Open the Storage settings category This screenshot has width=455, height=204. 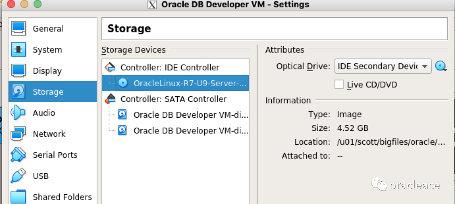[x=48, y=92]
